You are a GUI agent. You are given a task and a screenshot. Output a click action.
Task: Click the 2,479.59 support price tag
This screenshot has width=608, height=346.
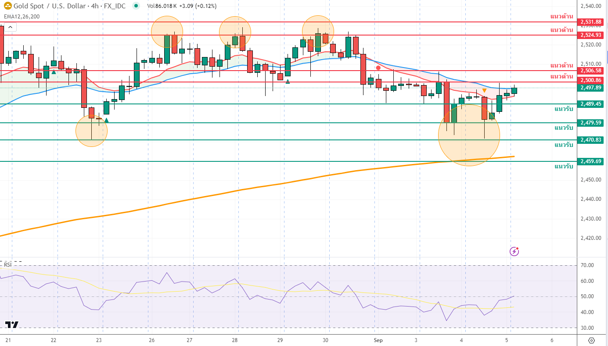click(x=590, y=123)
